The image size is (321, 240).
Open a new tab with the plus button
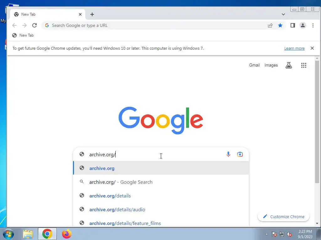point(92,14)
